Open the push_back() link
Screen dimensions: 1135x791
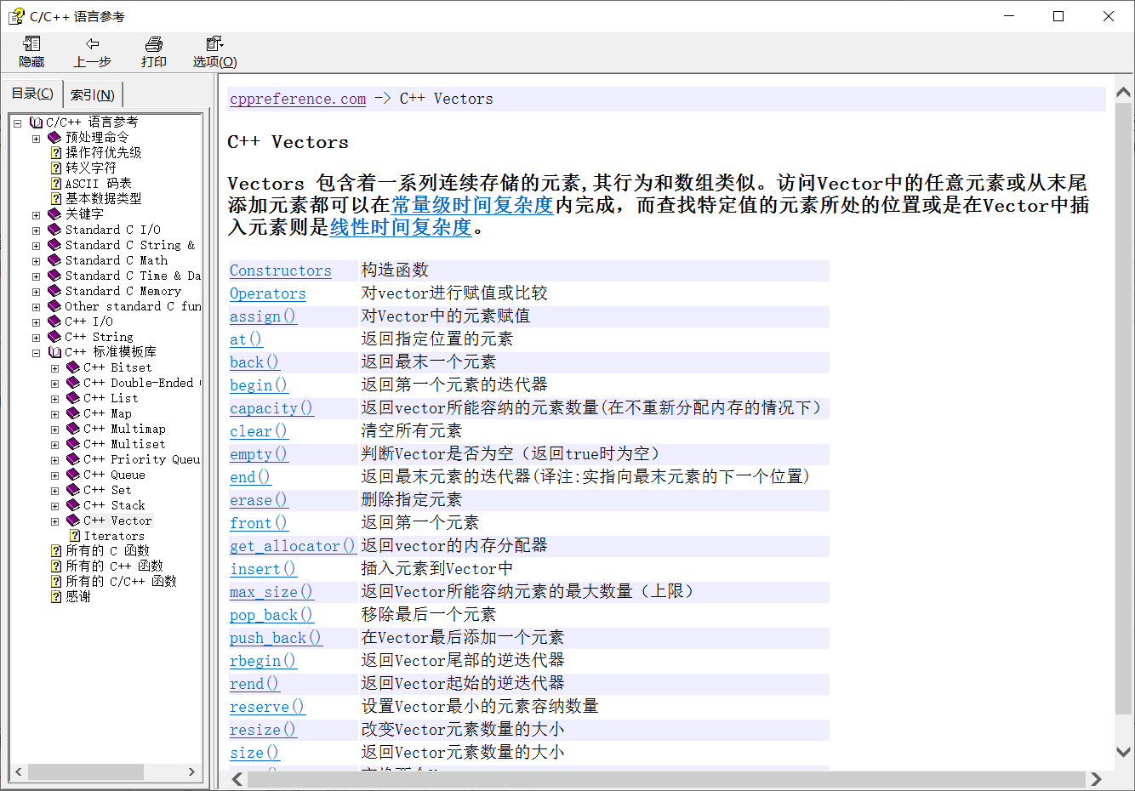(276, 638)
